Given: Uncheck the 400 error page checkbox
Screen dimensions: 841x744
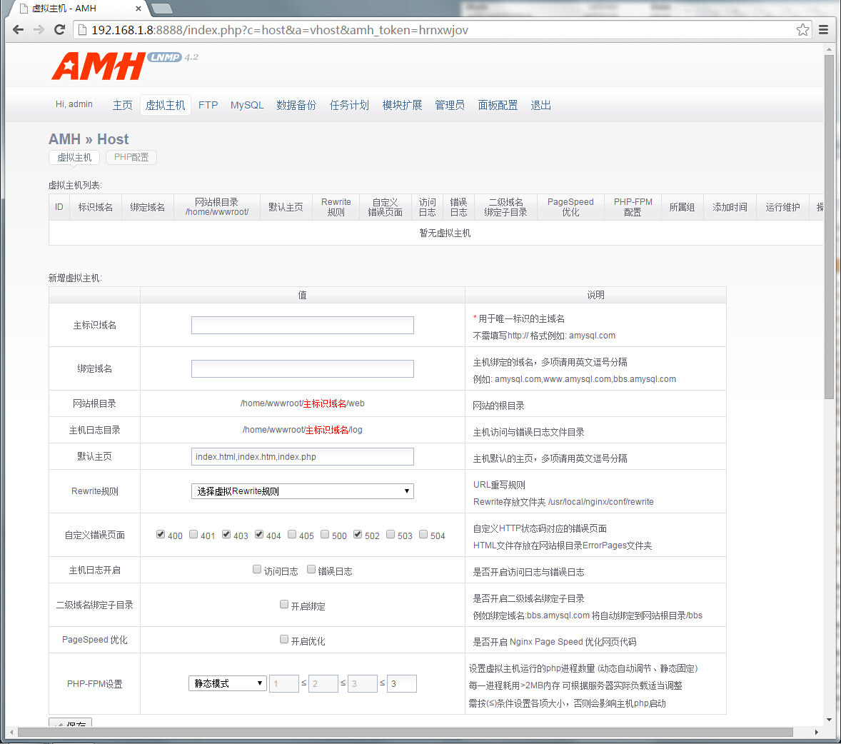Looking at the screenshot, I should (161, 534).
